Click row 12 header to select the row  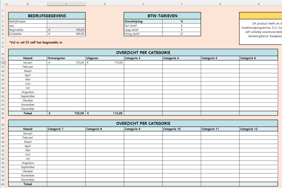pos(3,62)
